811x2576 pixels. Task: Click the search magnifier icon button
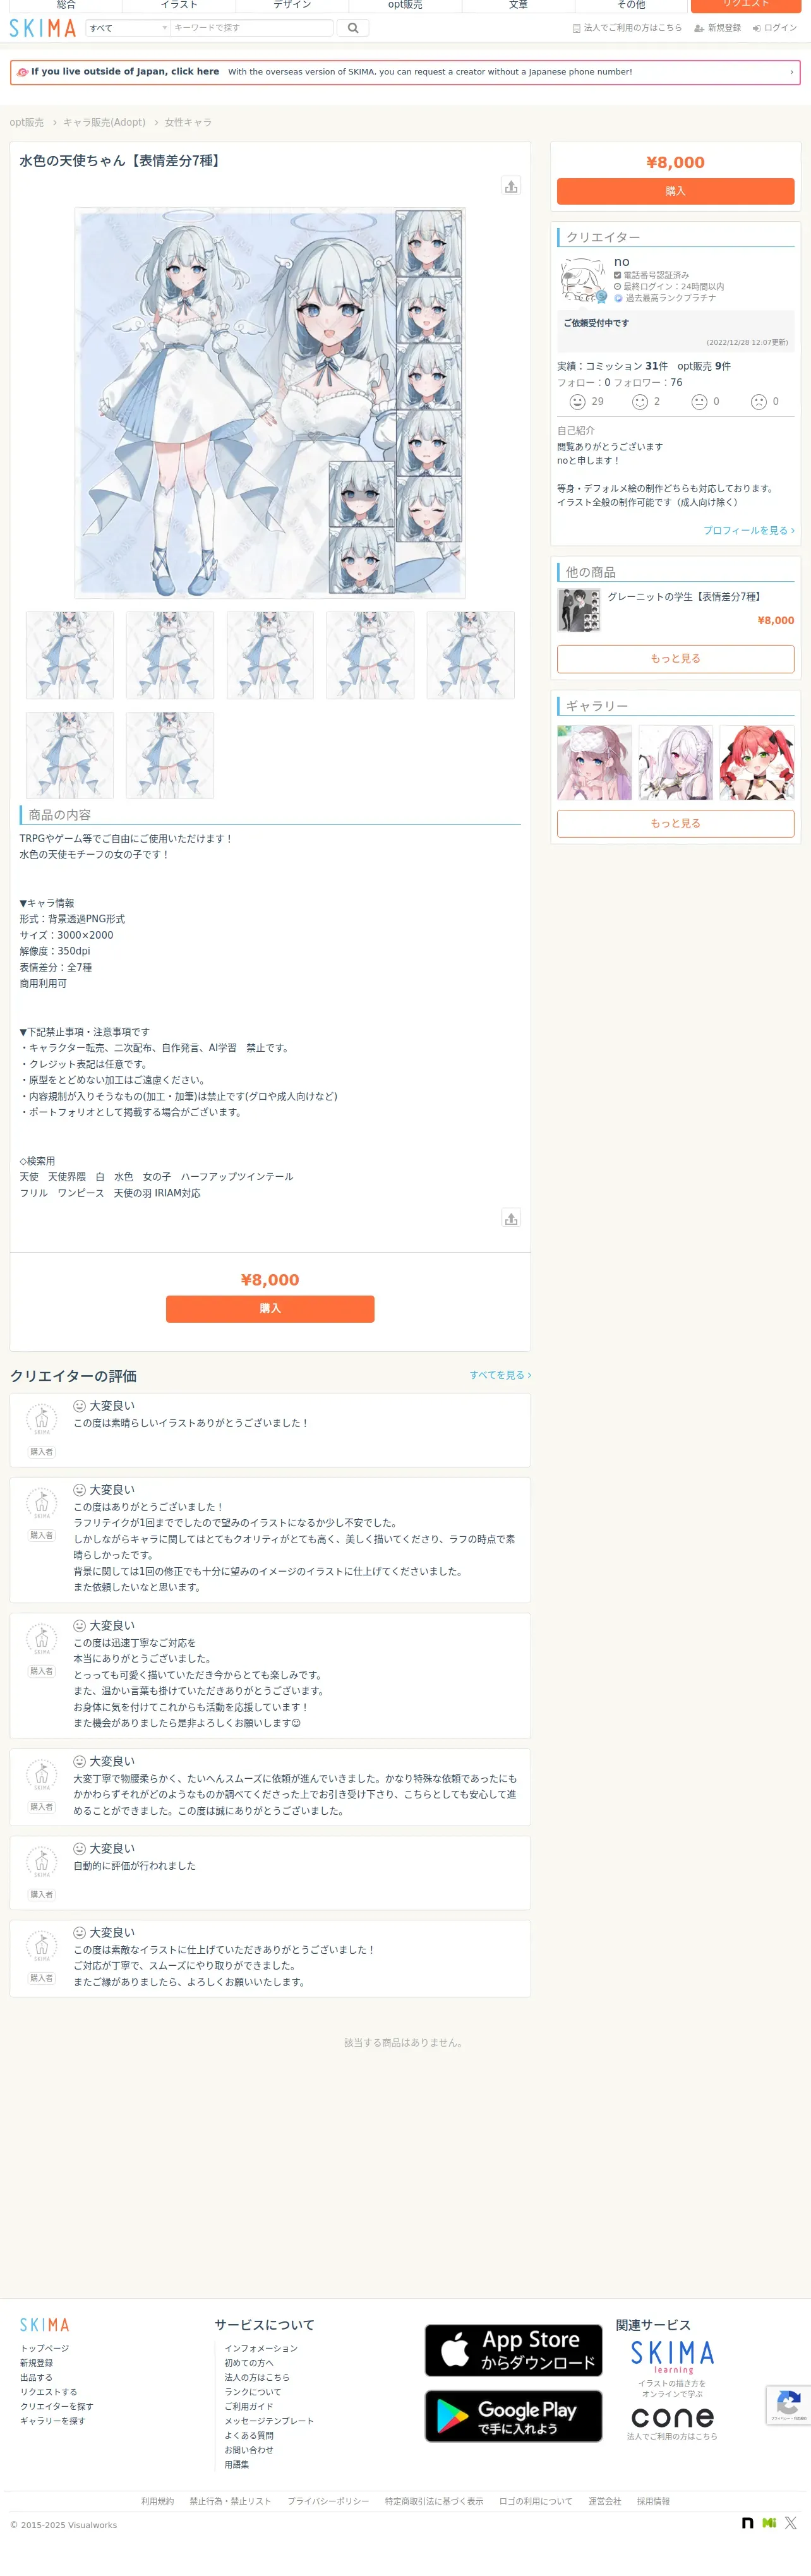(353, 28)
